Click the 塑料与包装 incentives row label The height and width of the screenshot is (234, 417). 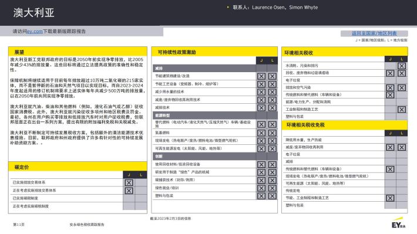point(164,196)
